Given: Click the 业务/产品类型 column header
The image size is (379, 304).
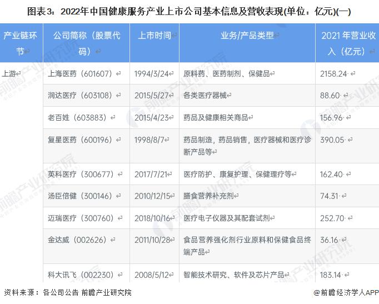Looking at the screenshot, I should 247,36.
